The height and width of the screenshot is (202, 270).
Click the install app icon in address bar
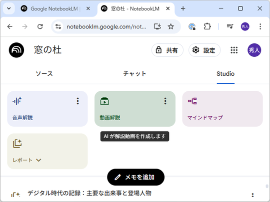(x=157, y=26)
